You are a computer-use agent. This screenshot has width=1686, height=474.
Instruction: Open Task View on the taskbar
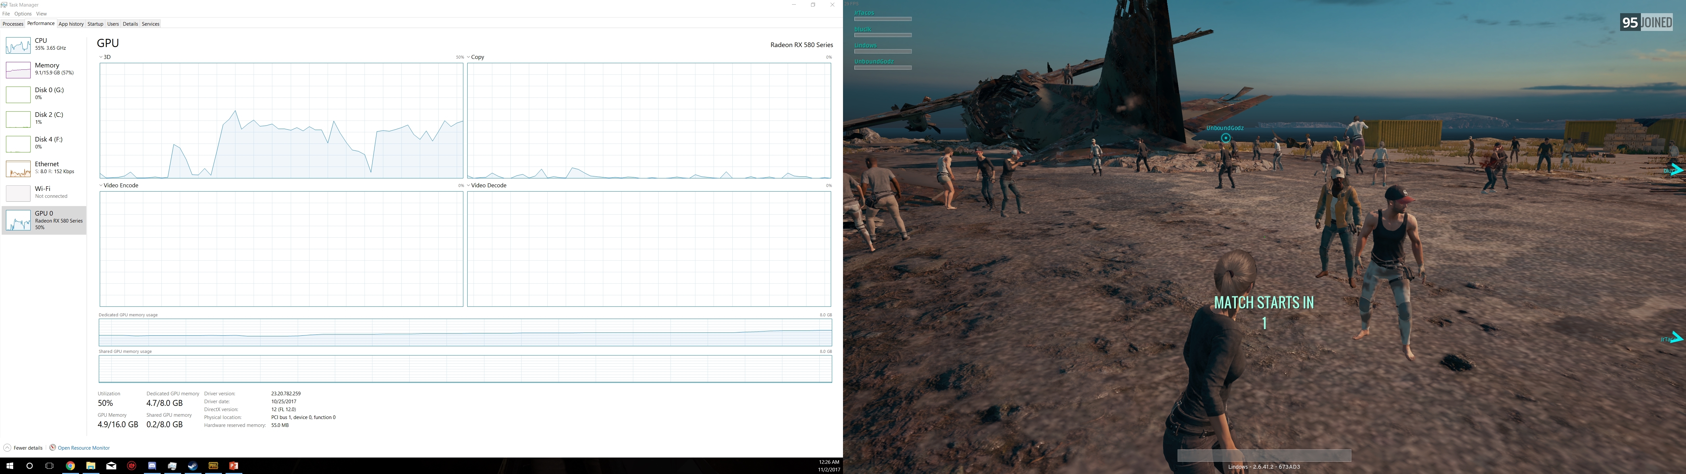point(49,466)
